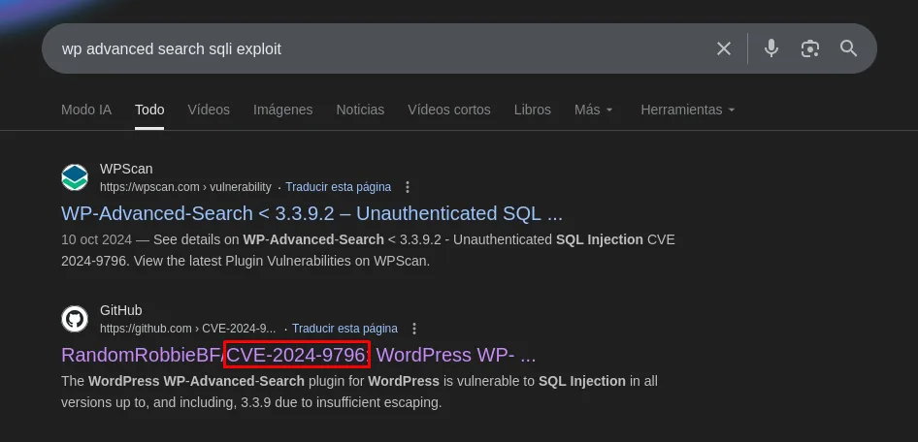This screenshot has width=918, height=442.
Task: Click the wpscan.com vulnerability URL breadcrumb
Action: click(x=185, y=187)
